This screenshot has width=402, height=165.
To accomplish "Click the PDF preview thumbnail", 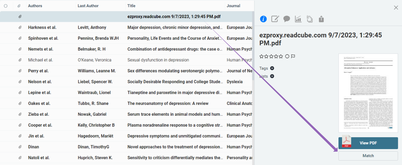I will point(368,93).
